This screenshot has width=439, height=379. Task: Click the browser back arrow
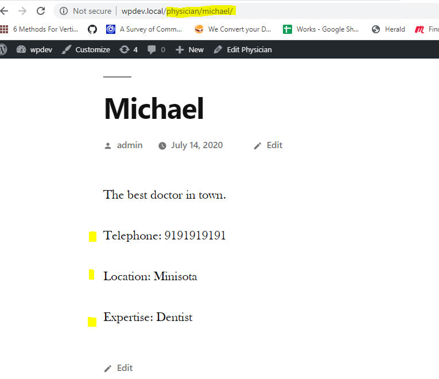coord(4,11)
